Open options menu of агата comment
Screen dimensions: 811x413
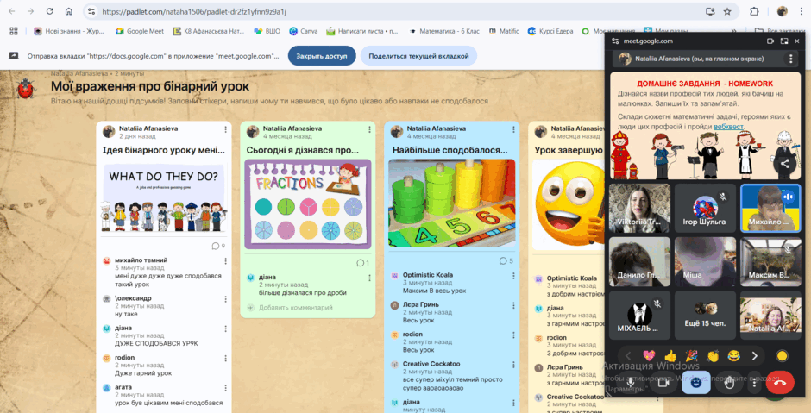(225, 388)
